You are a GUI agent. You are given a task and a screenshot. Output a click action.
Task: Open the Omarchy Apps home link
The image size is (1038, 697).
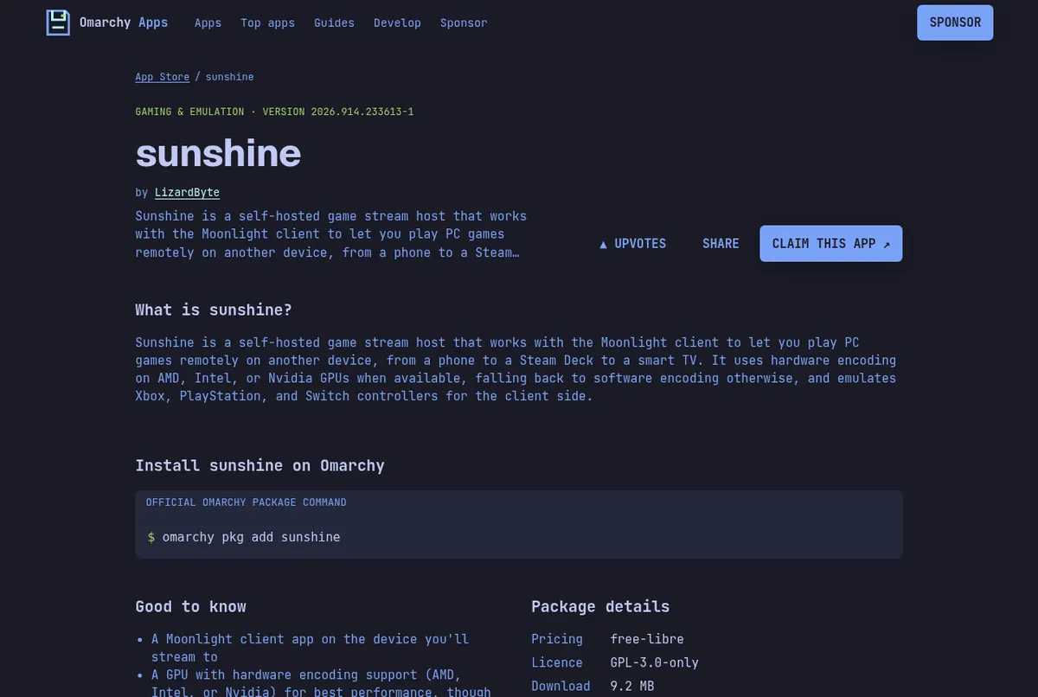107,22
